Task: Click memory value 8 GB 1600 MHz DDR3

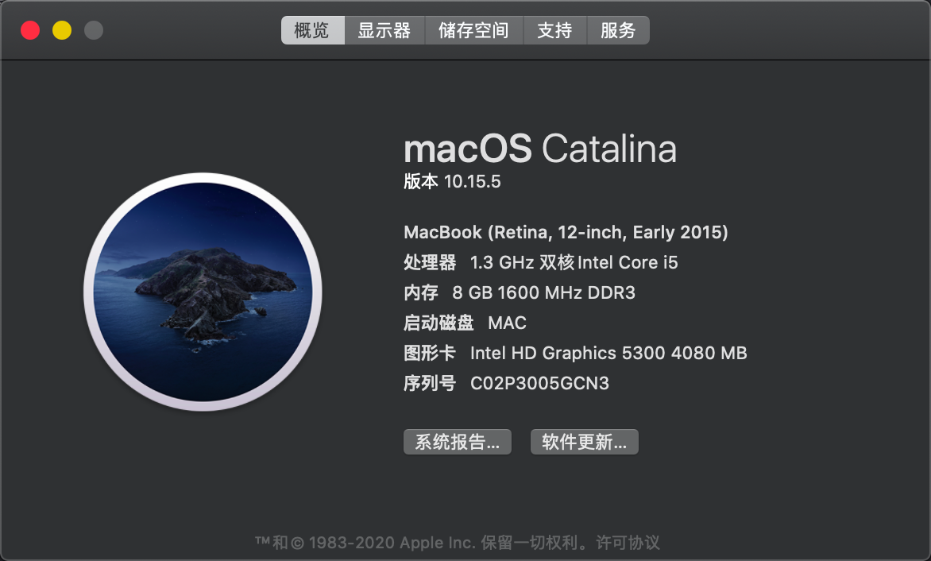Action: pos(544,292)
